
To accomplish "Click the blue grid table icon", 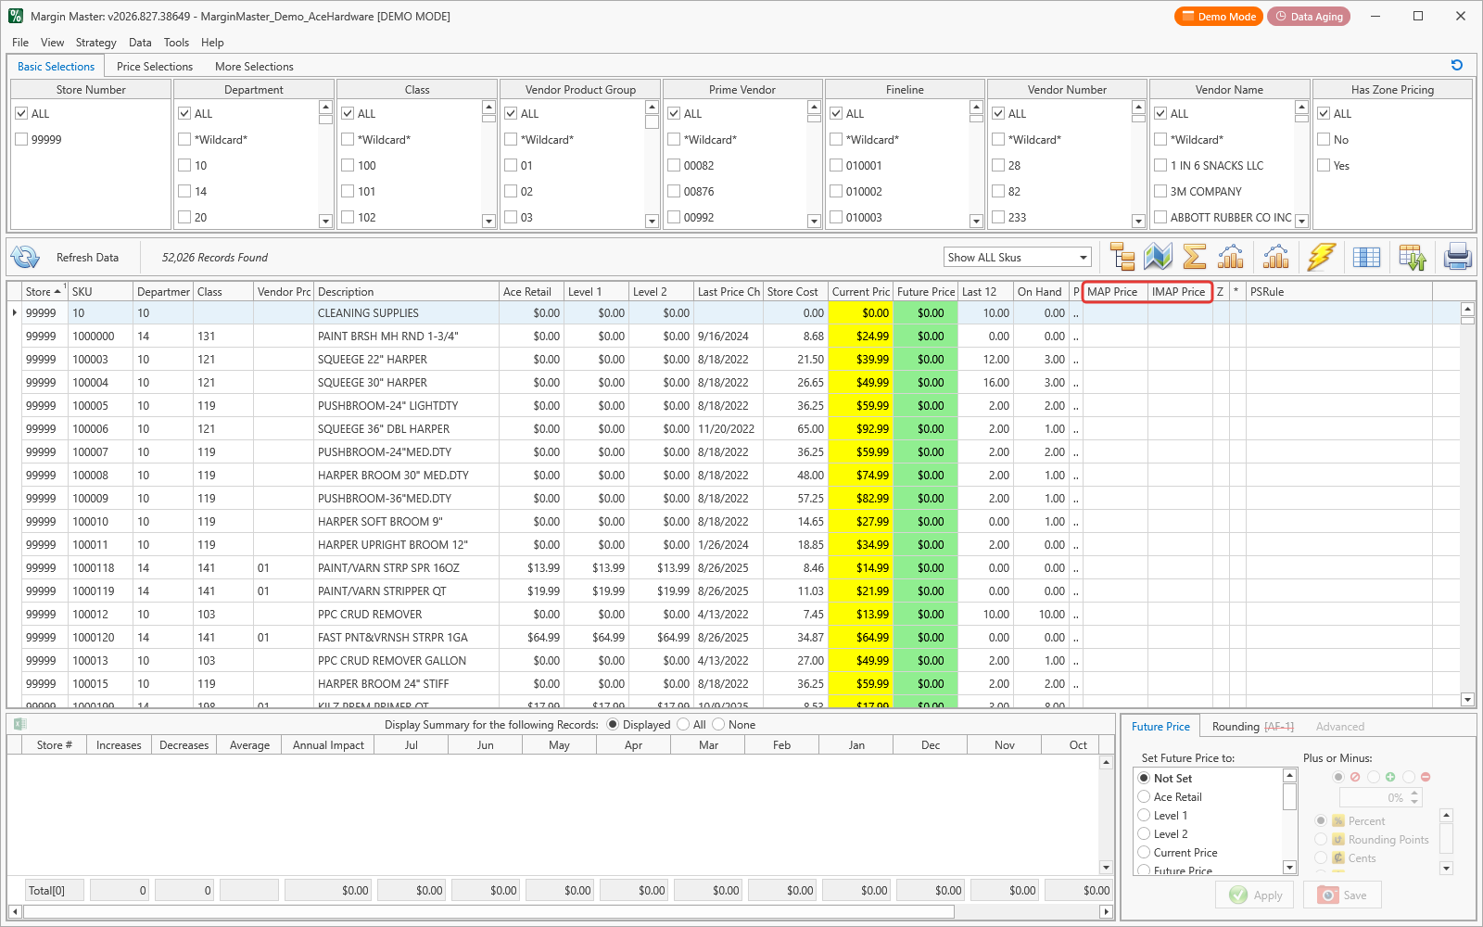I will 1367,257.
